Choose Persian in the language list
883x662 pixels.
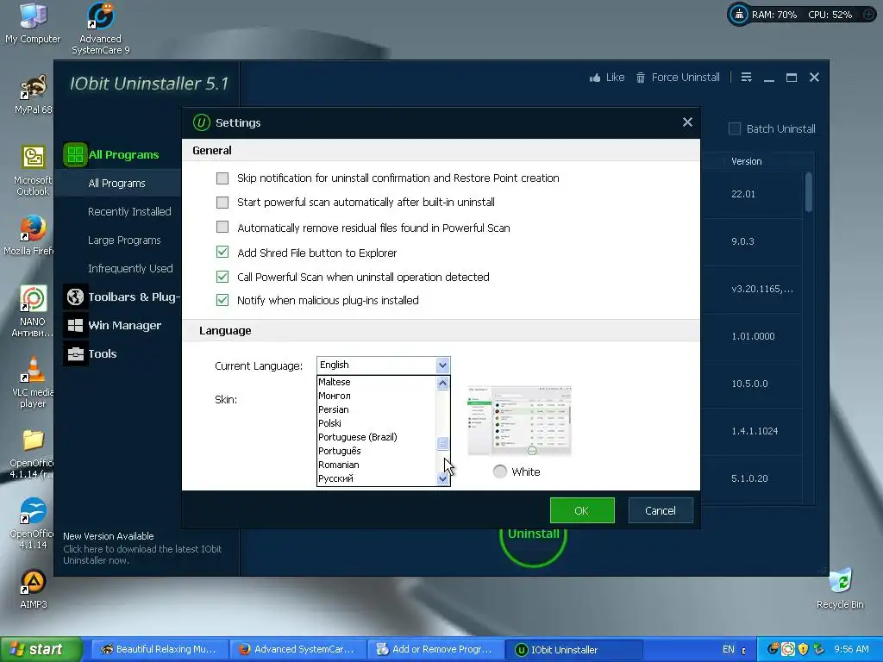376,409
